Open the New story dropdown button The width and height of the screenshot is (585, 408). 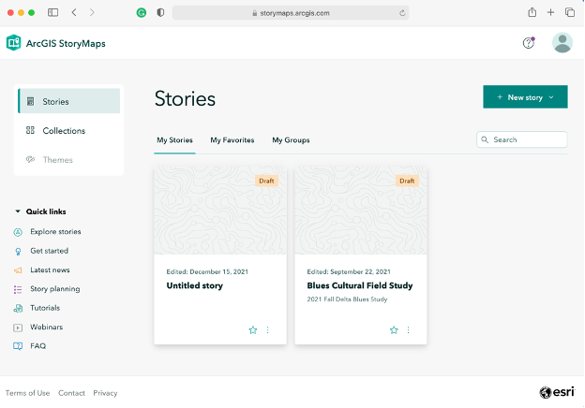(525, 97)
